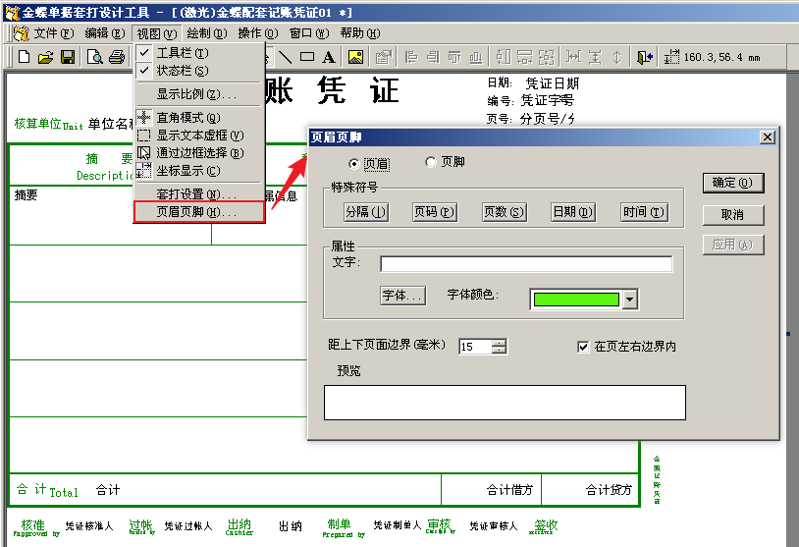Click the New document toolbar icon
799x547 pixels.
click(x=25, y=57)
